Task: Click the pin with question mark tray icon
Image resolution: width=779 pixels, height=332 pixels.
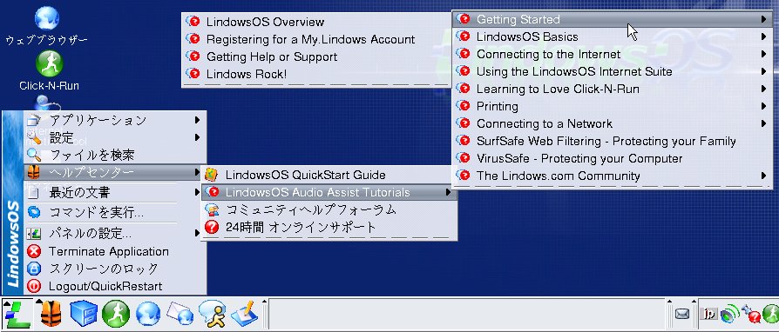Action: (751, 314)
